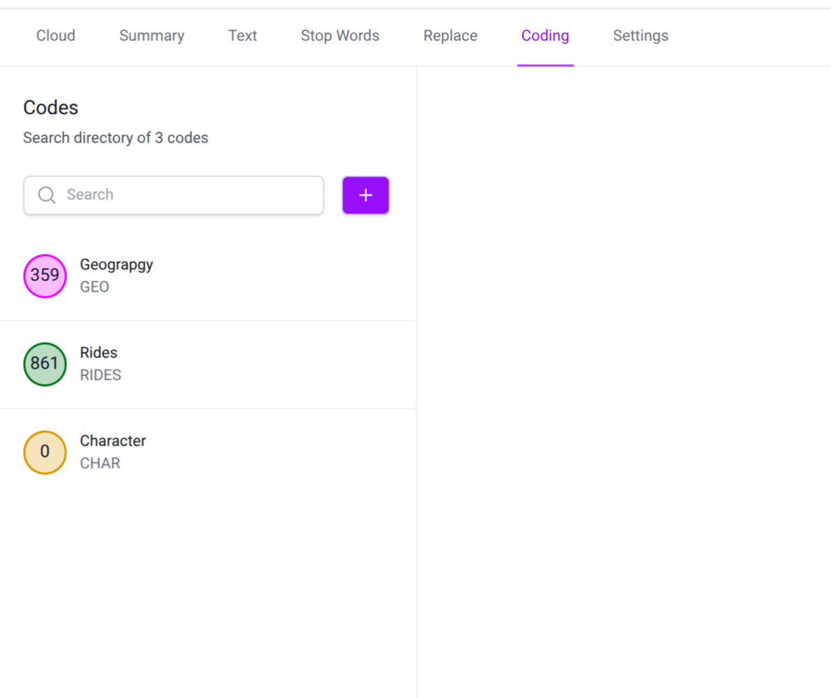831x698 pixels.
Task: Open the Summary tab
Action: [x=152, y=36]
